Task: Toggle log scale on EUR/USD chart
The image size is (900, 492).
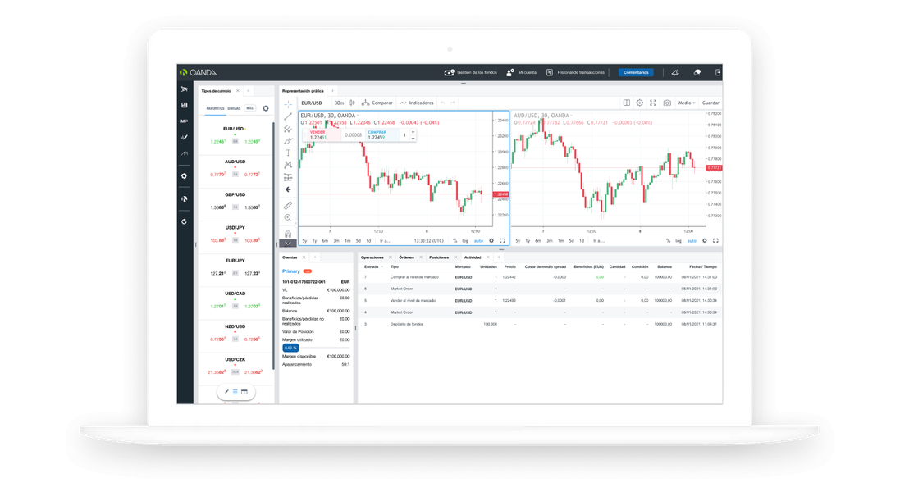Action: tap(465, 241)
